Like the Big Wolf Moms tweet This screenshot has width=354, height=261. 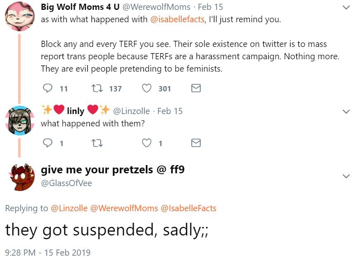pos(147,88)
